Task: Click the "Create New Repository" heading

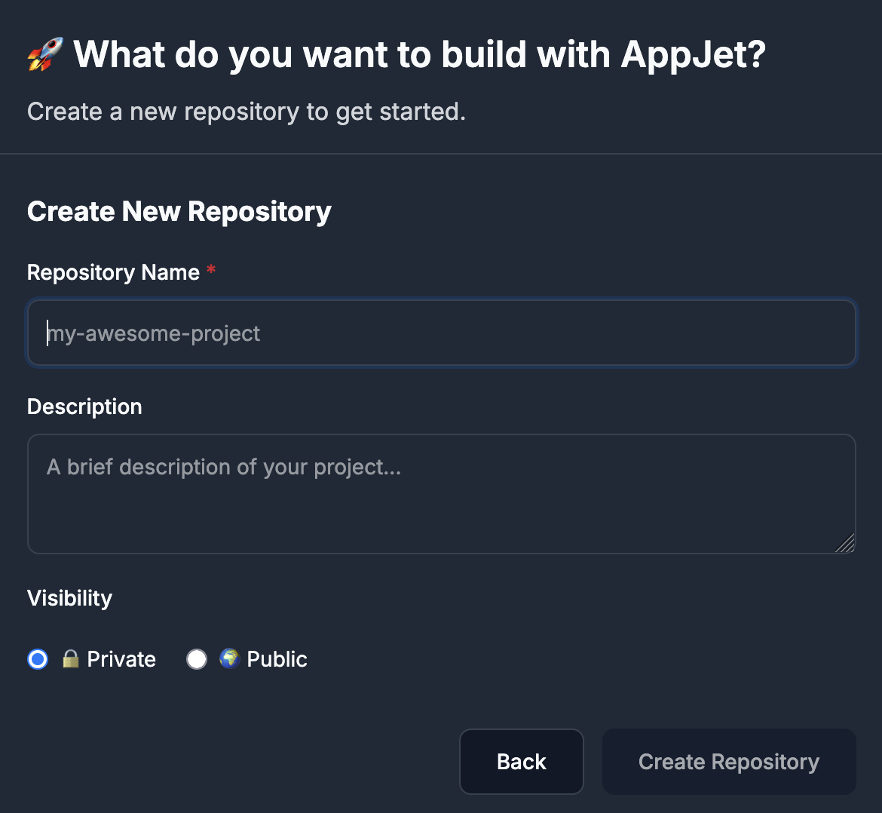Action: point(179,212)
